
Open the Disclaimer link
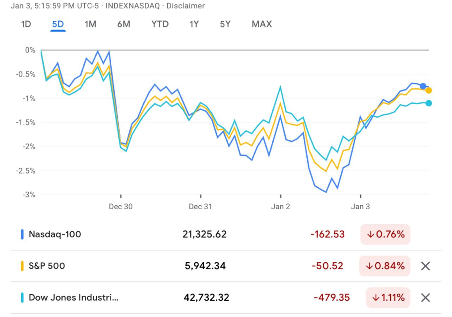(x=185, y=6)
